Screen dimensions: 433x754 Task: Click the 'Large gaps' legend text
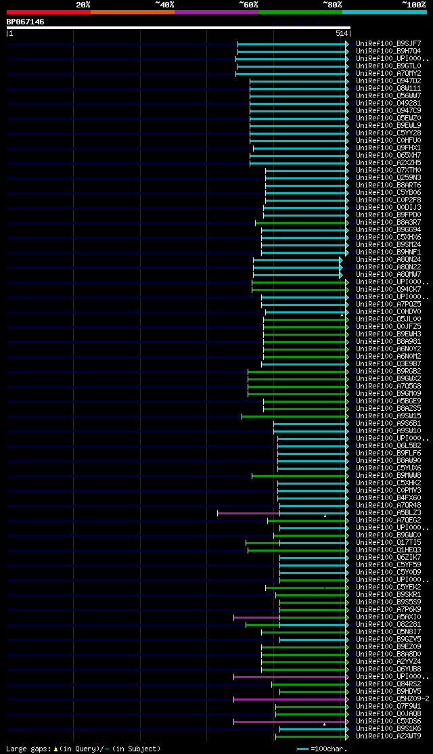(x=28, y=749)
